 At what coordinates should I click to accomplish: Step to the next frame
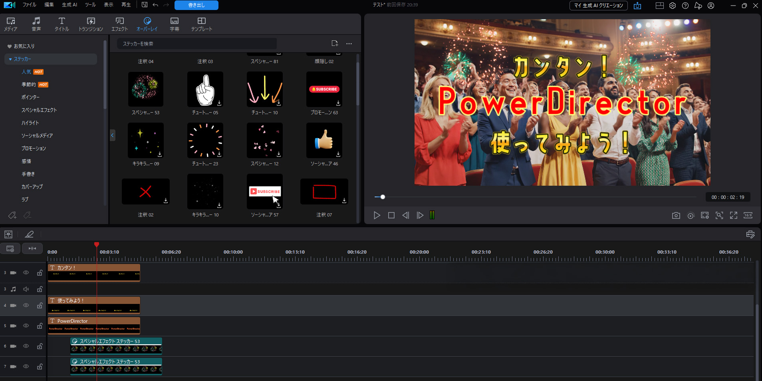pyautogui.click(x=420, y=216)
